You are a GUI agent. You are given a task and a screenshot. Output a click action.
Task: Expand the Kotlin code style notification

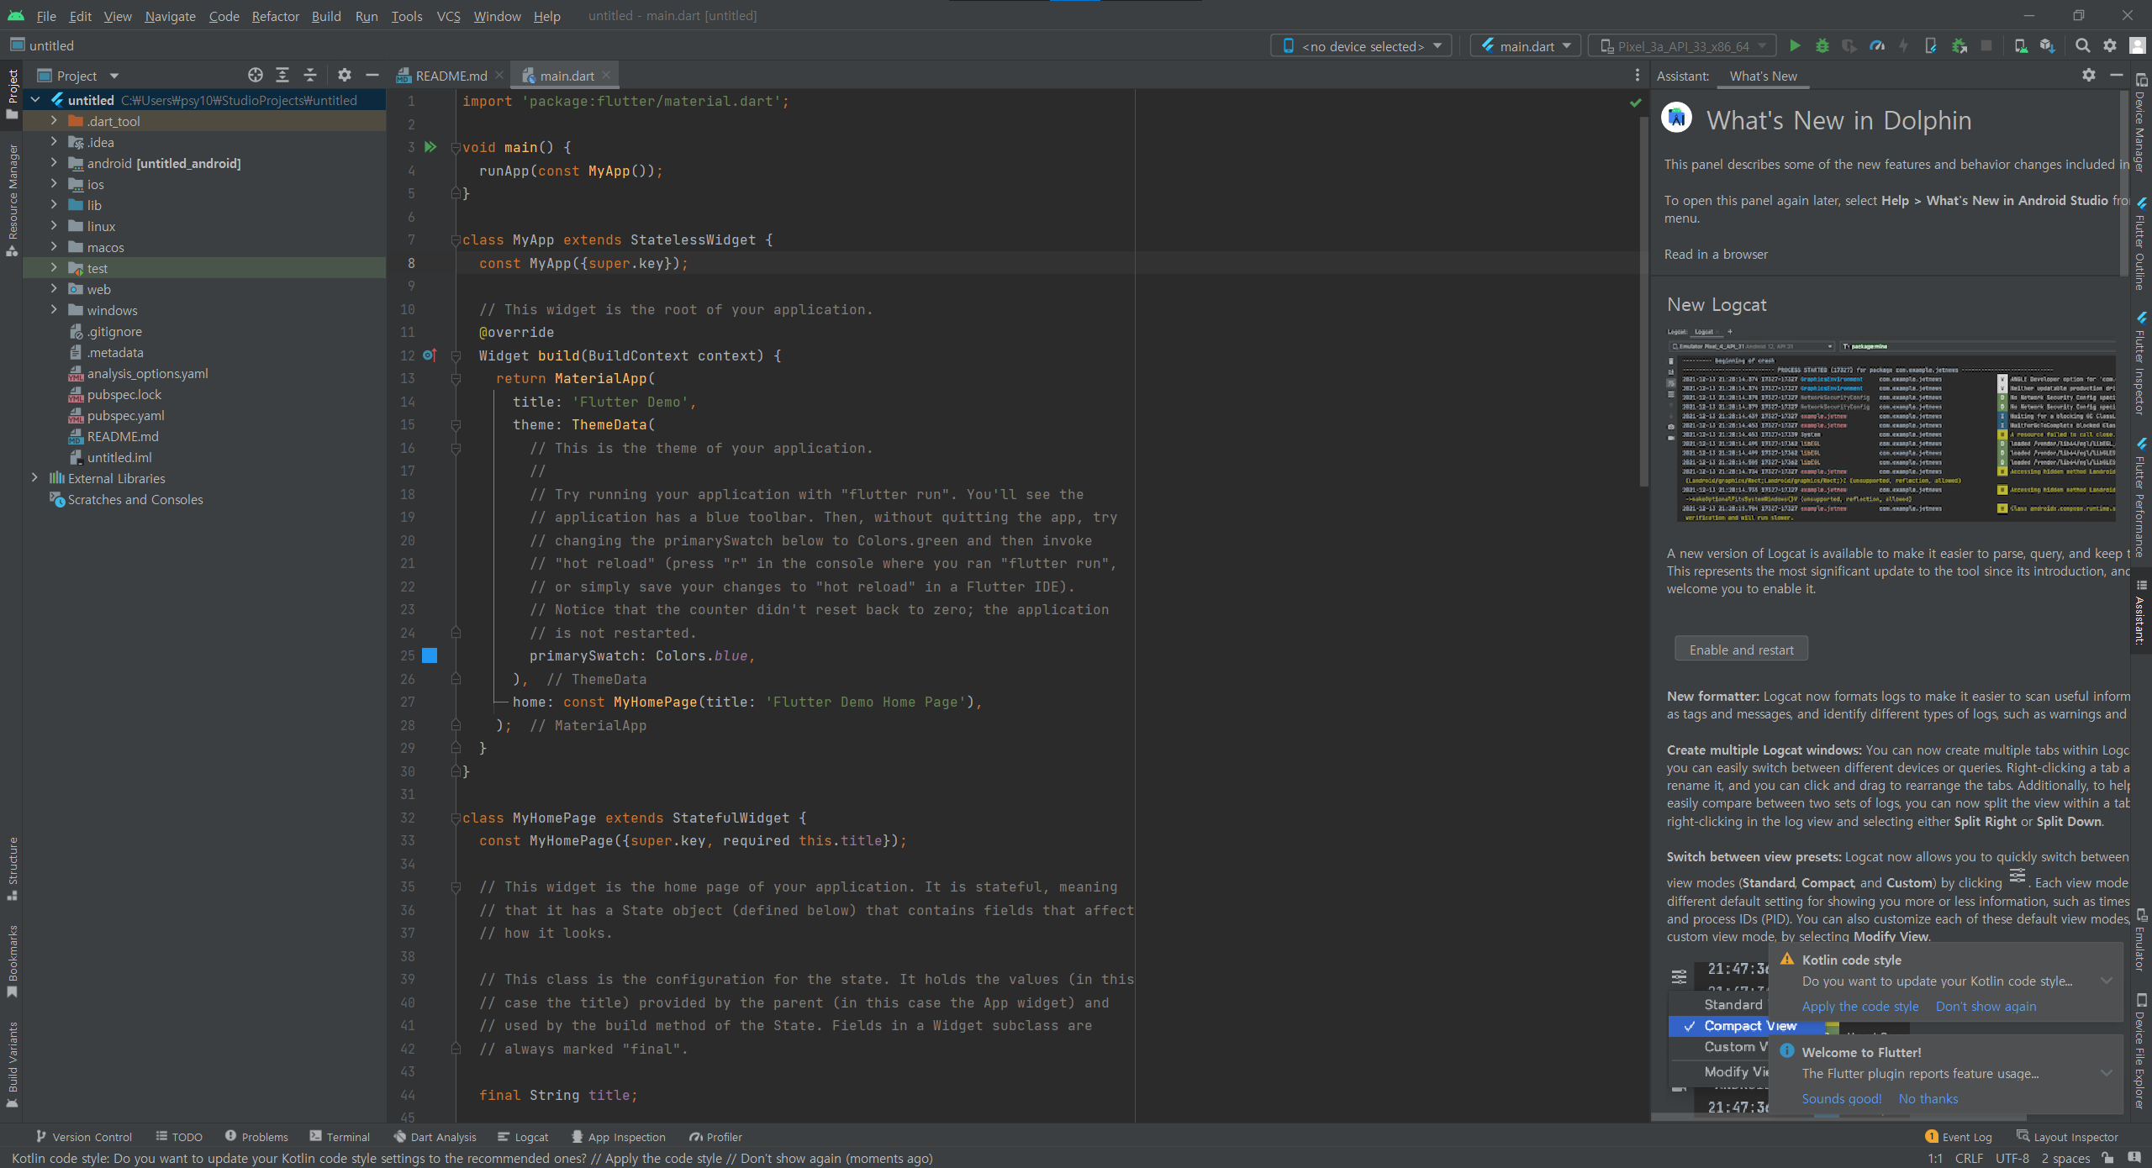click(2107, 981)
